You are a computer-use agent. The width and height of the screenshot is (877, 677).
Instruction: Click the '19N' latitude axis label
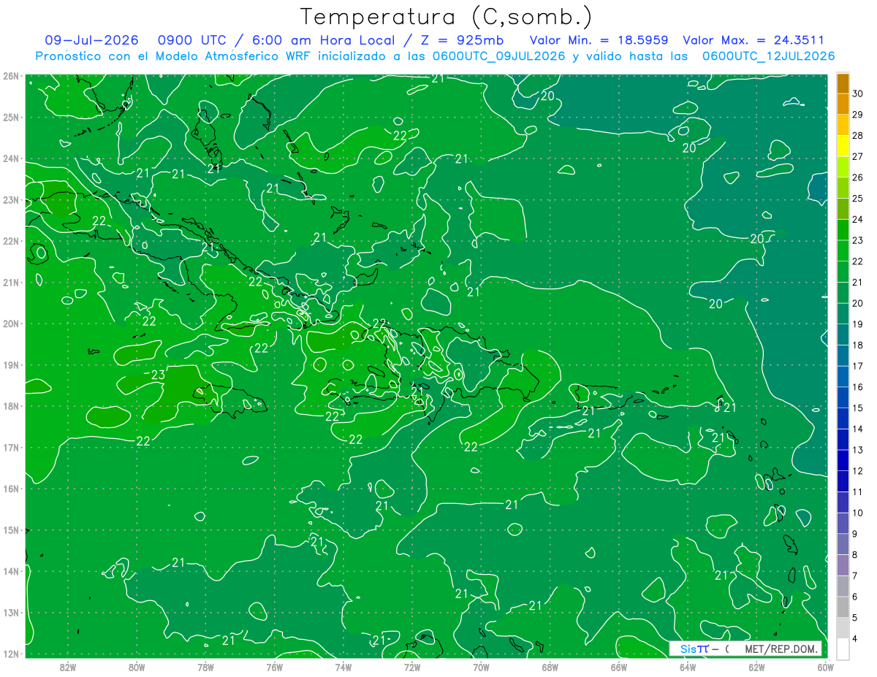10,364
